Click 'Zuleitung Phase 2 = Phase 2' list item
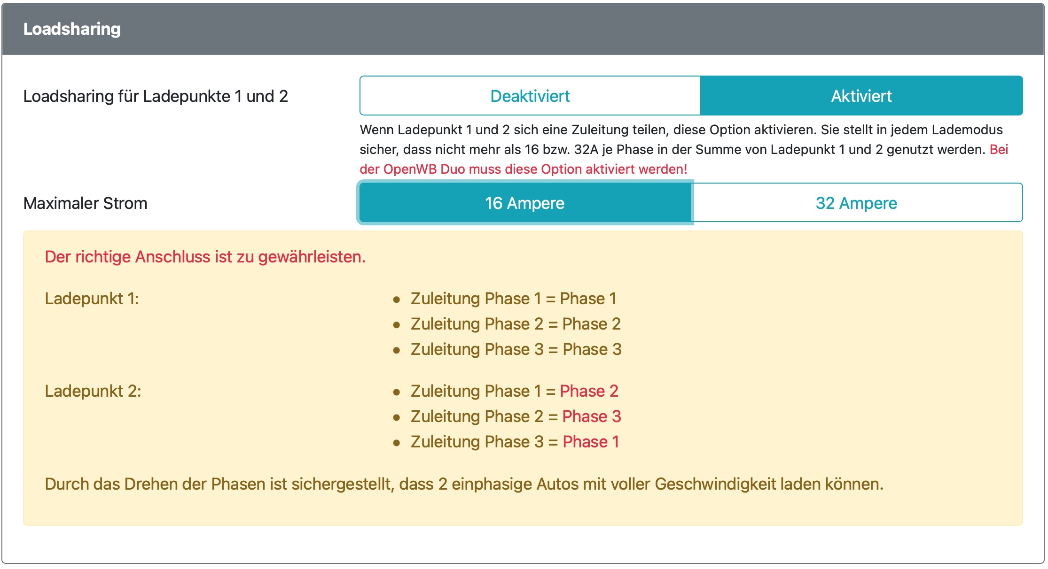 click(x=516, y=324)
